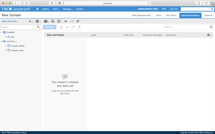Switch to the Joins tab

[x=159, y=15]
